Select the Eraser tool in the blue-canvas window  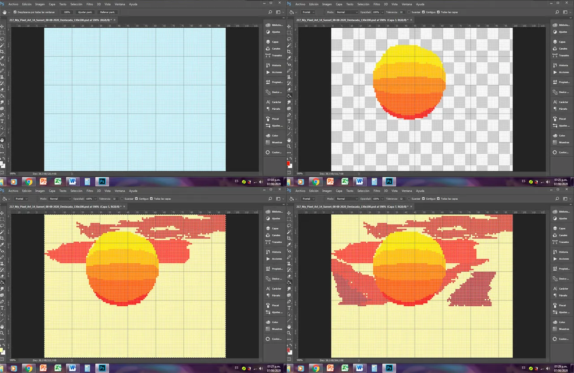(2, 90)
